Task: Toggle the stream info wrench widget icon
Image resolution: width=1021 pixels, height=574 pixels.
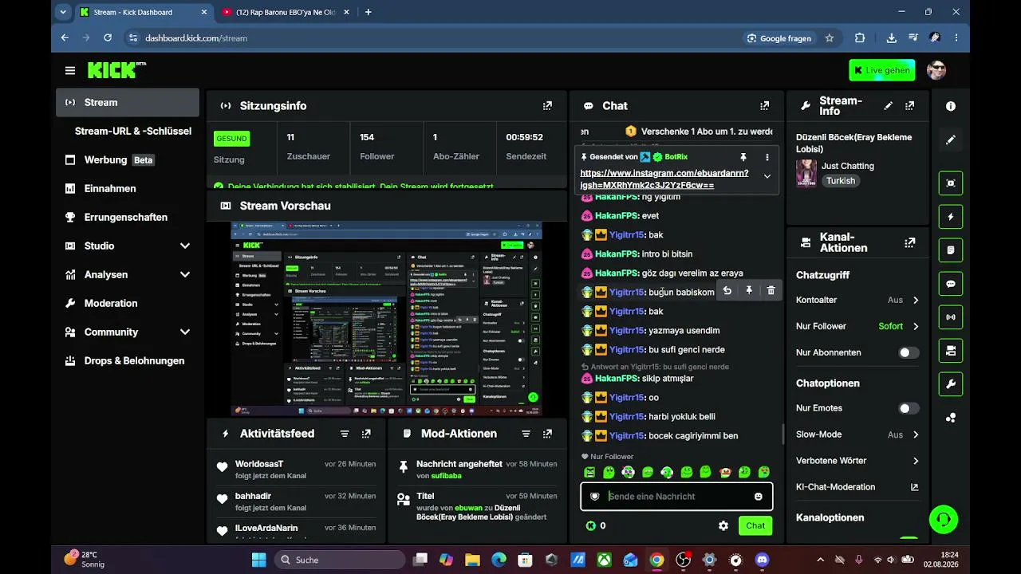Action: point(950,384)
